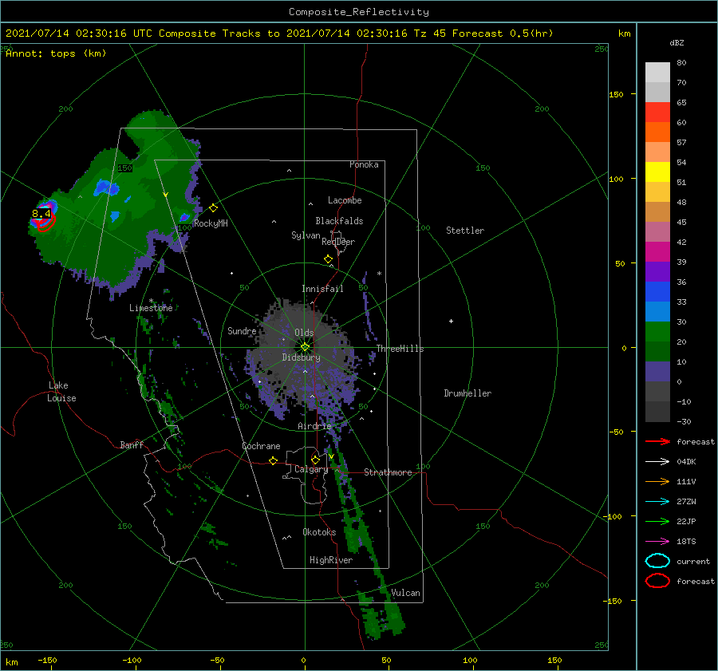Click the Strathmore label
The height and width of the screenshot is (671, 718).
click(388, 472)
